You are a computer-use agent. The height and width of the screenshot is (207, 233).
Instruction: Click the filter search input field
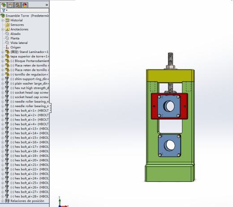28,10
